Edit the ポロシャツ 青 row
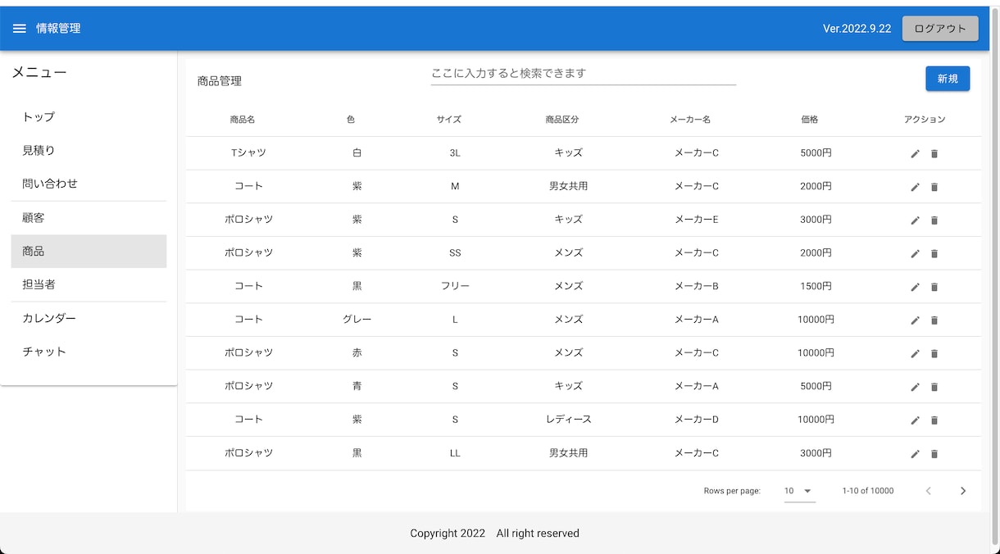The width and height of the screenshot is (1000, 554). click(x=916, y=387)
